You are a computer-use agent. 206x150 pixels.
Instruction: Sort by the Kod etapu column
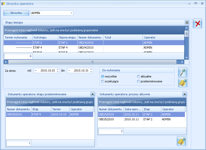(45, 37)
